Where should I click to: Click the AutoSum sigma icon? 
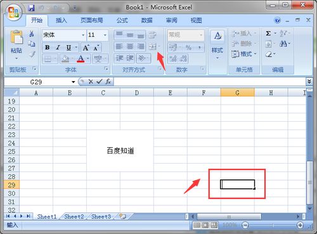(x=268, y=33)
